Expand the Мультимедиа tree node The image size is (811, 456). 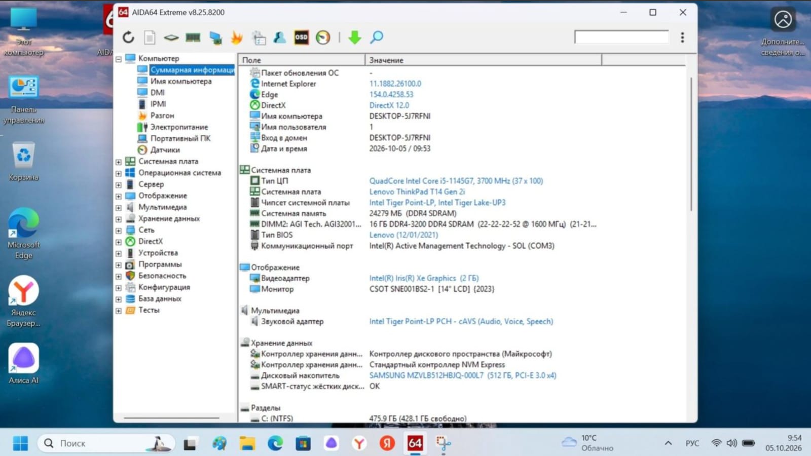(x=119, y=208)
